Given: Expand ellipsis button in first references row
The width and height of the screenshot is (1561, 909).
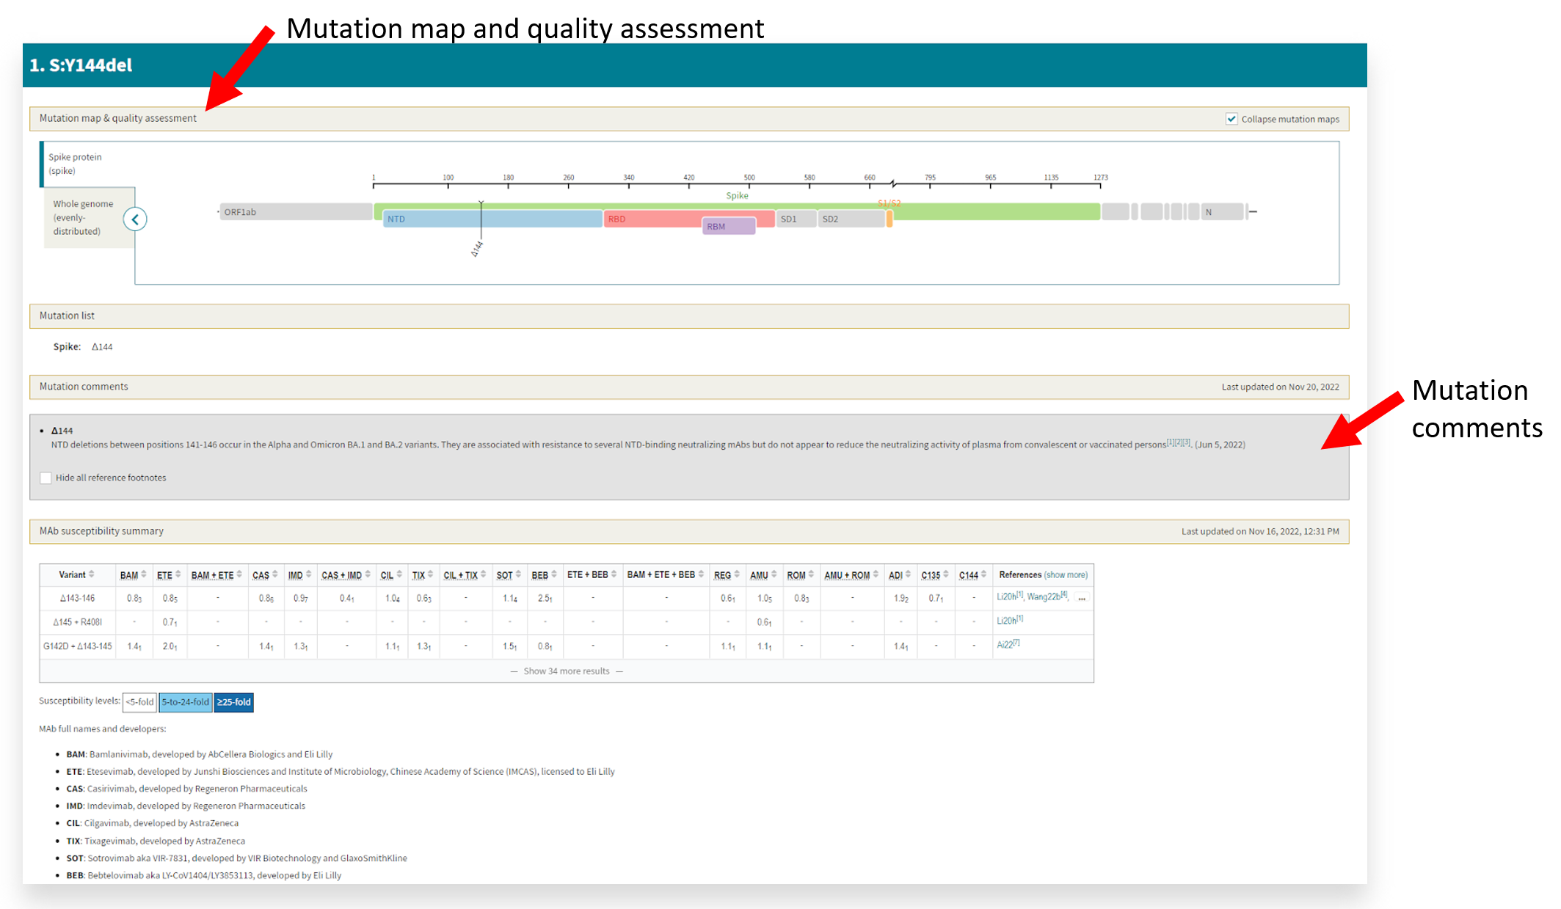Looking at the screenshot, I should click(x=1081, y=598).
